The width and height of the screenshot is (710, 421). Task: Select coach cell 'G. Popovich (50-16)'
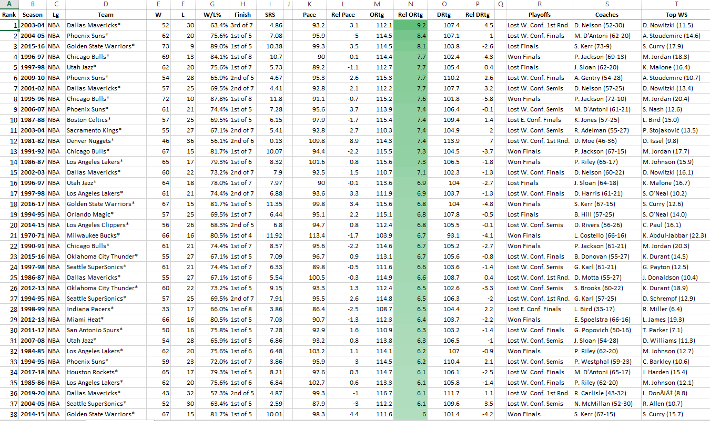click(606, 330)
